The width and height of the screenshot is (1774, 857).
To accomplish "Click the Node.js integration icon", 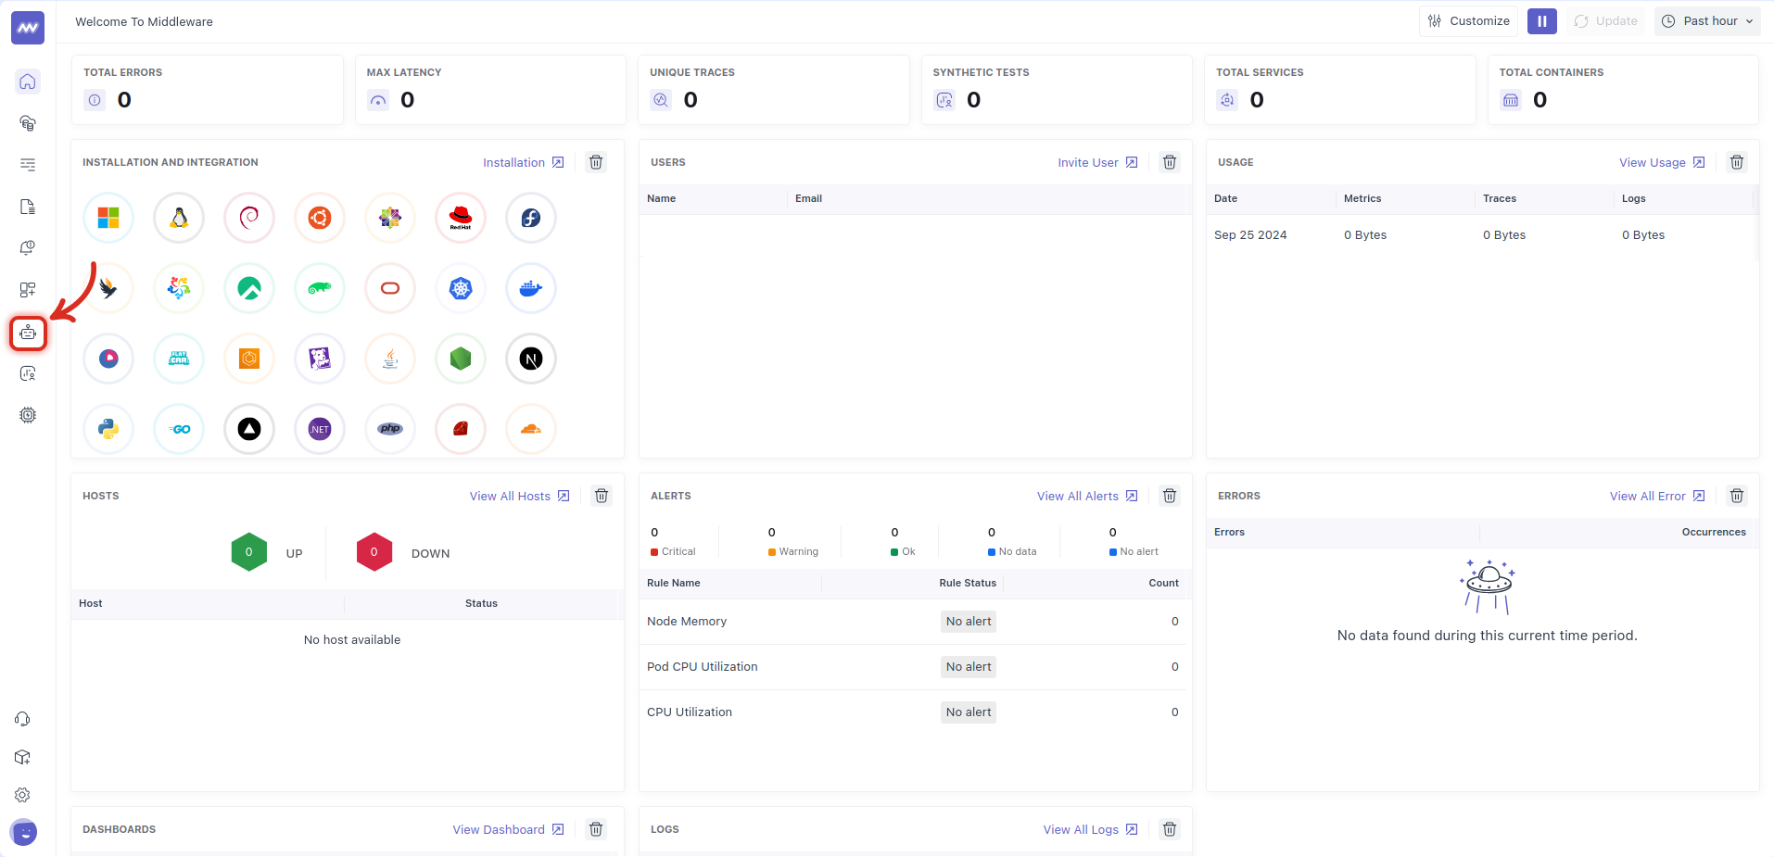I will coord(460,359).
